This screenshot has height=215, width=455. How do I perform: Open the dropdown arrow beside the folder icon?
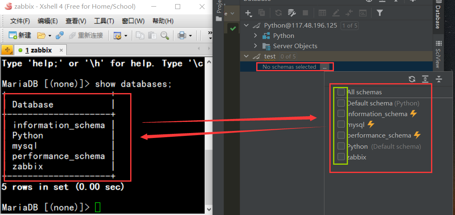click(50, 36)
